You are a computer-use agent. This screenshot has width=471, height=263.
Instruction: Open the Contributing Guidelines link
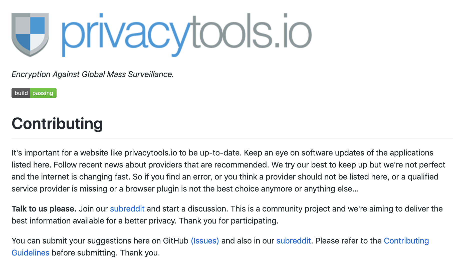pyautogui.click(x=406, y=241)
